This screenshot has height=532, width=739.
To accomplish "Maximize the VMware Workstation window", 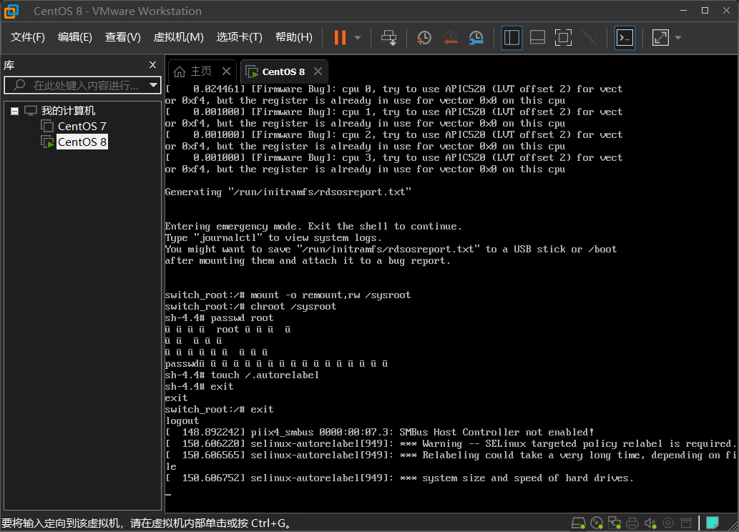I will 705,10.
